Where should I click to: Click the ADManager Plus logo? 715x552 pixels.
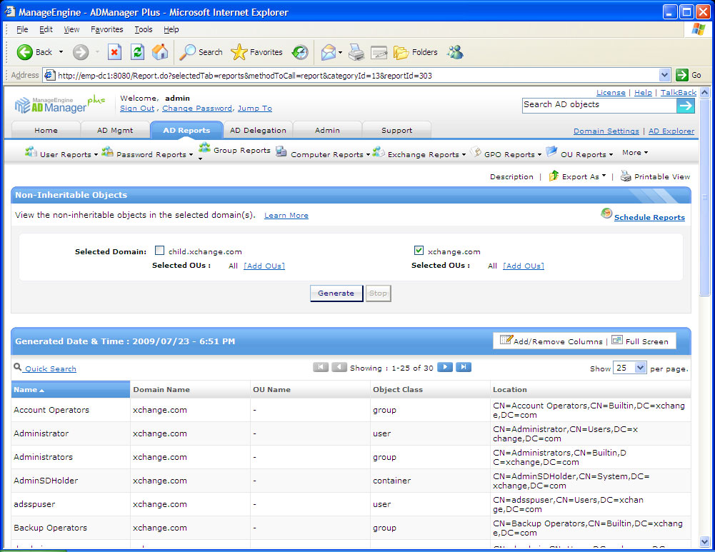[60, 104]
